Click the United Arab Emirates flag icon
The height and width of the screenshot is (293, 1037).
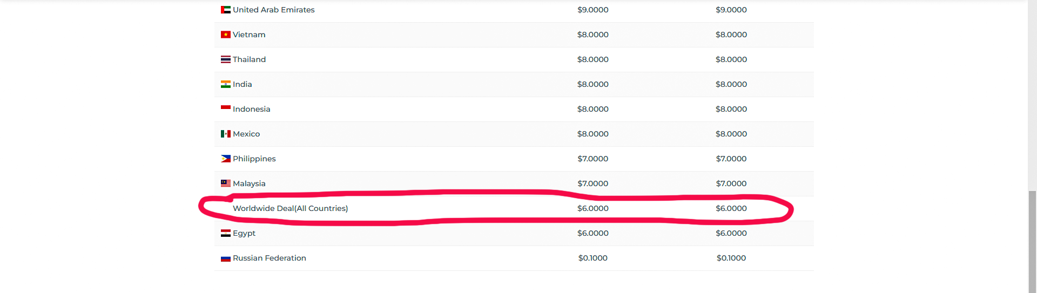tap(226, 10)
